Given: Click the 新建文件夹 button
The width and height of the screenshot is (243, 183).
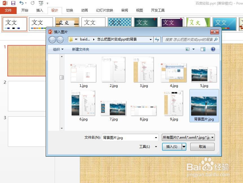Looking at the screenshot, I should tap(81, 49).
